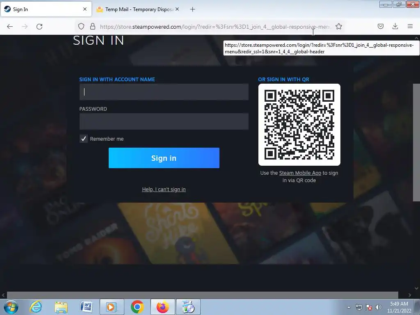Screen dimensions: 420x315
Task: Launch Internet Explorer from taskbar
Action: [36, 307]
